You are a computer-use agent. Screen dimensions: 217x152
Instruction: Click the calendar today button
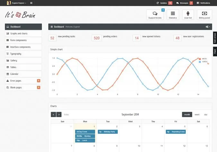(x=66, y=114)
